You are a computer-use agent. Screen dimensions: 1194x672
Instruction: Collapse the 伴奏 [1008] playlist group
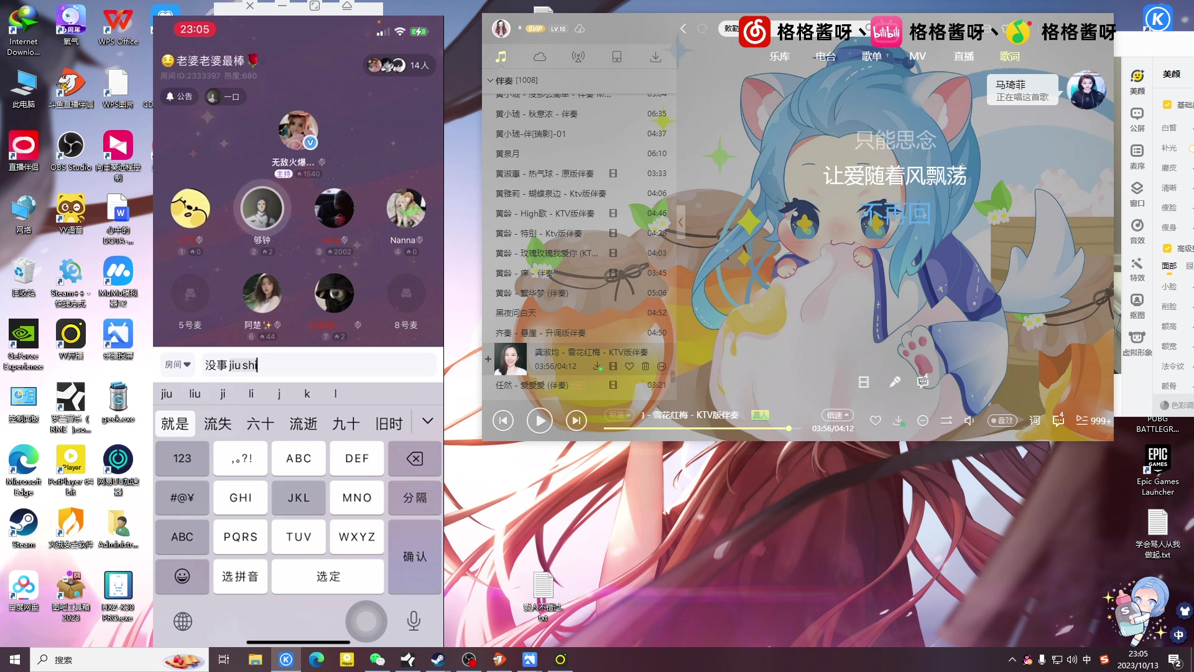(490, 80)
